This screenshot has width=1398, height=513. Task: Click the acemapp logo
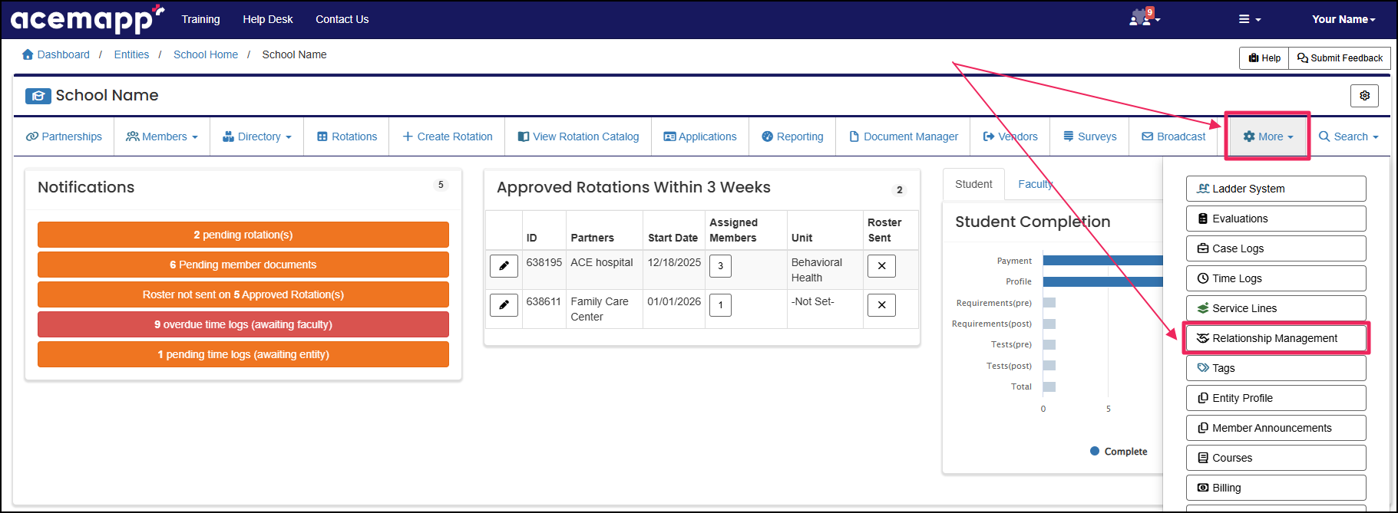point(86,19)
